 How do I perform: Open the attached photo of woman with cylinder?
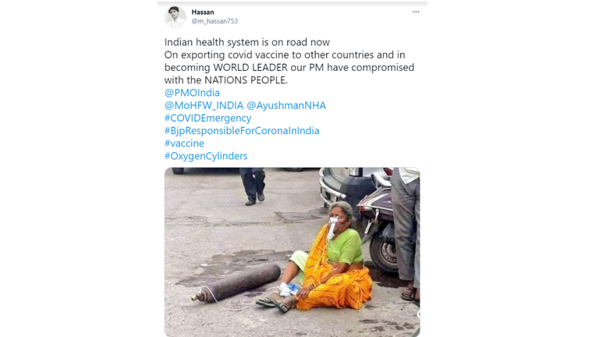(x=292, y=252)
